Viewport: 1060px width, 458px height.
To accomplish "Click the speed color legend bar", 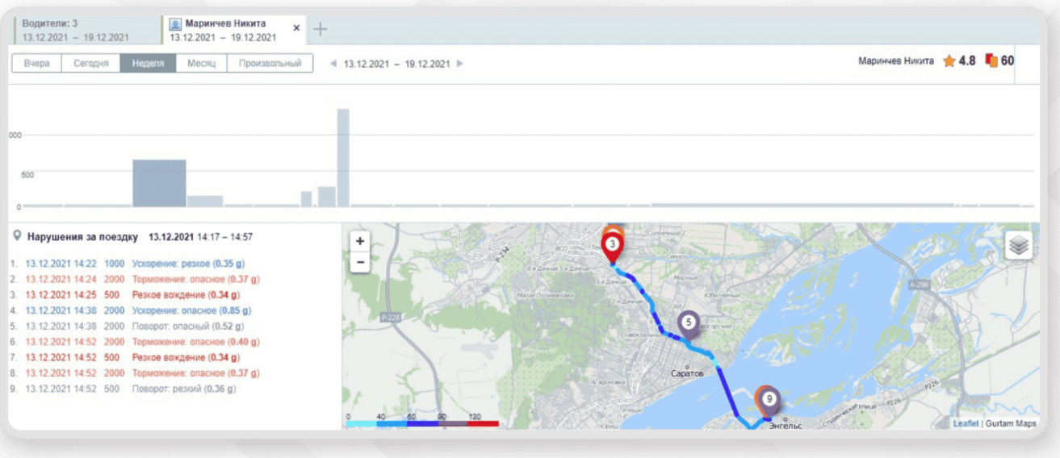I will (422, 423).
